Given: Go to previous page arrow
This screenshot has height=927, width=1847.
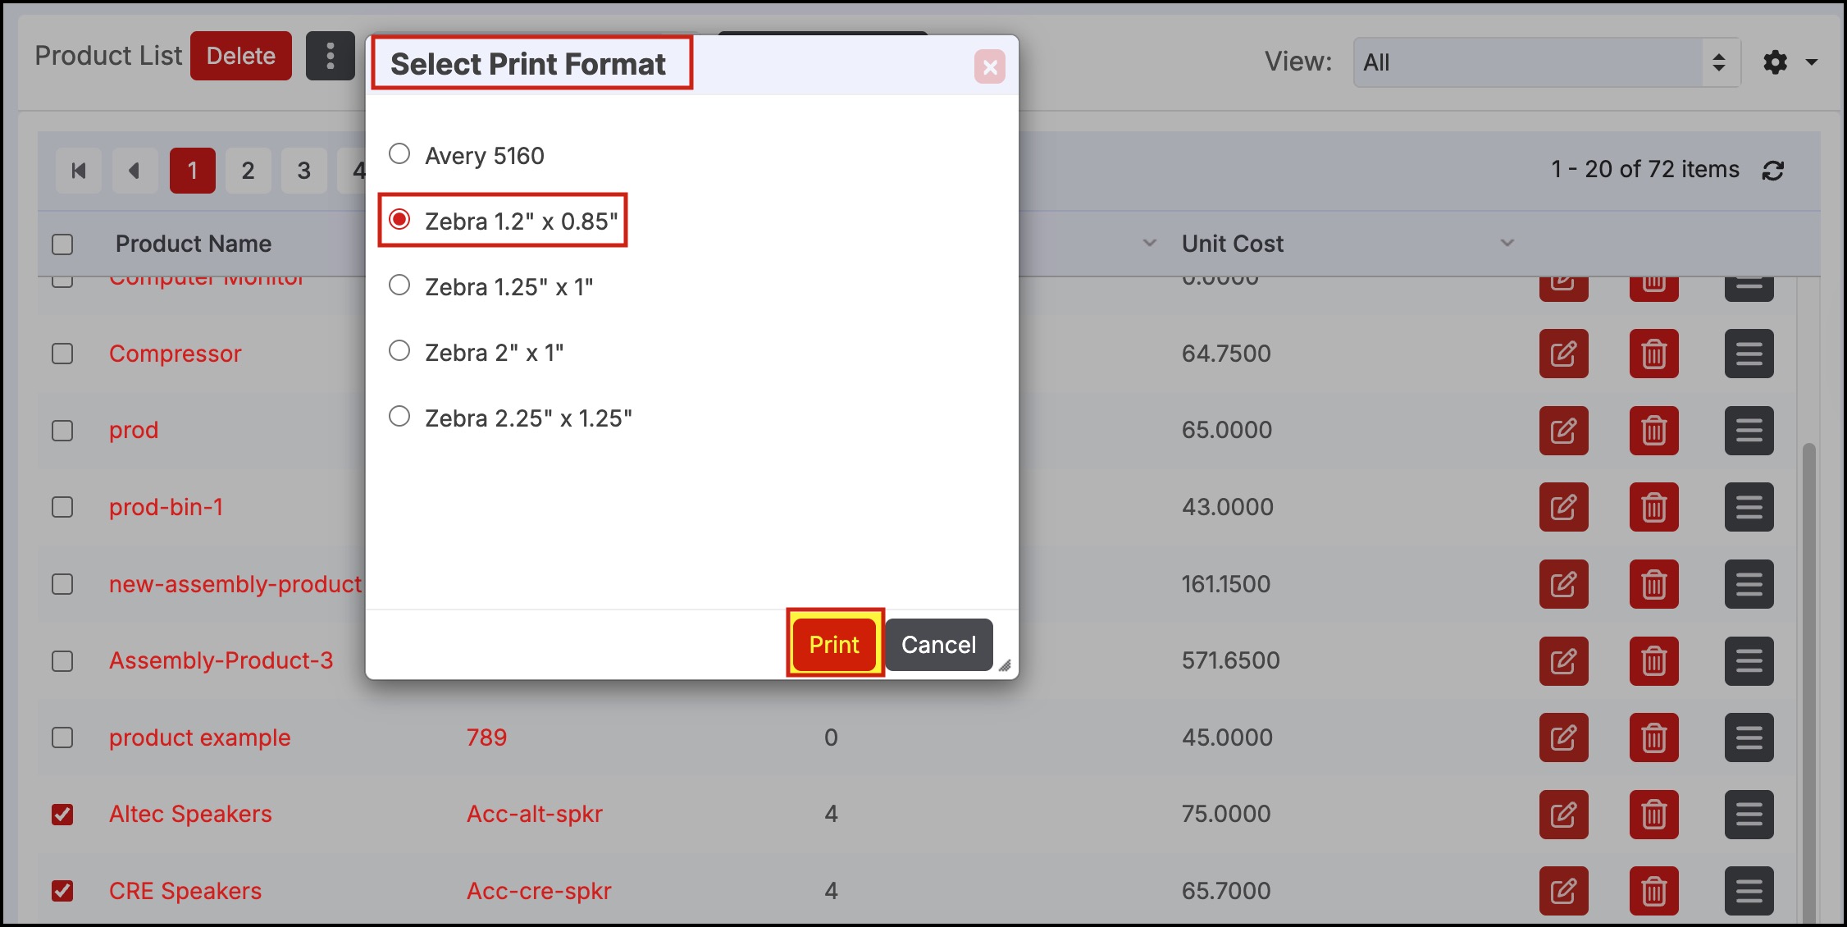Looking at the screenshot, I should point(135,171).
